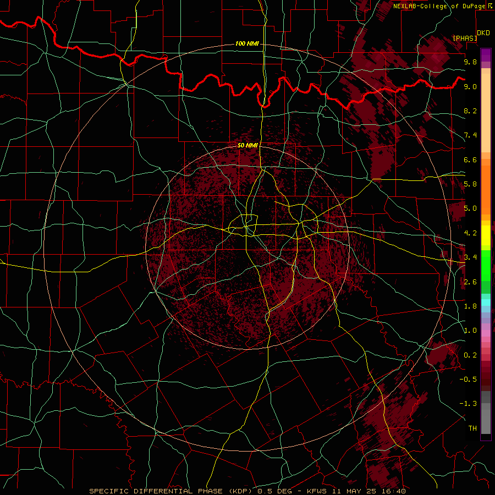Click the 4.2 scale value

[470, 233]
